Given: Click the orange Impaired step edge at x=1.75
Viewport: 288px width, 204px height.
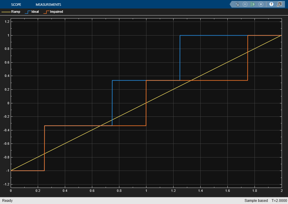Looking at the screenshot, I should tap(248, 58).
